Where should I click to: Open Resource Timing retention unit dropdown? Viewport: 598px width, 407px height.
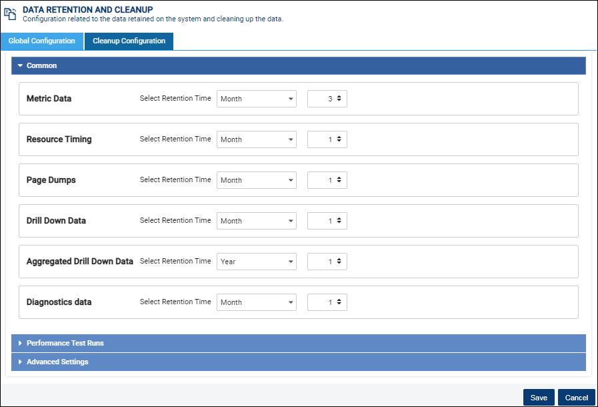pos(257,139)
